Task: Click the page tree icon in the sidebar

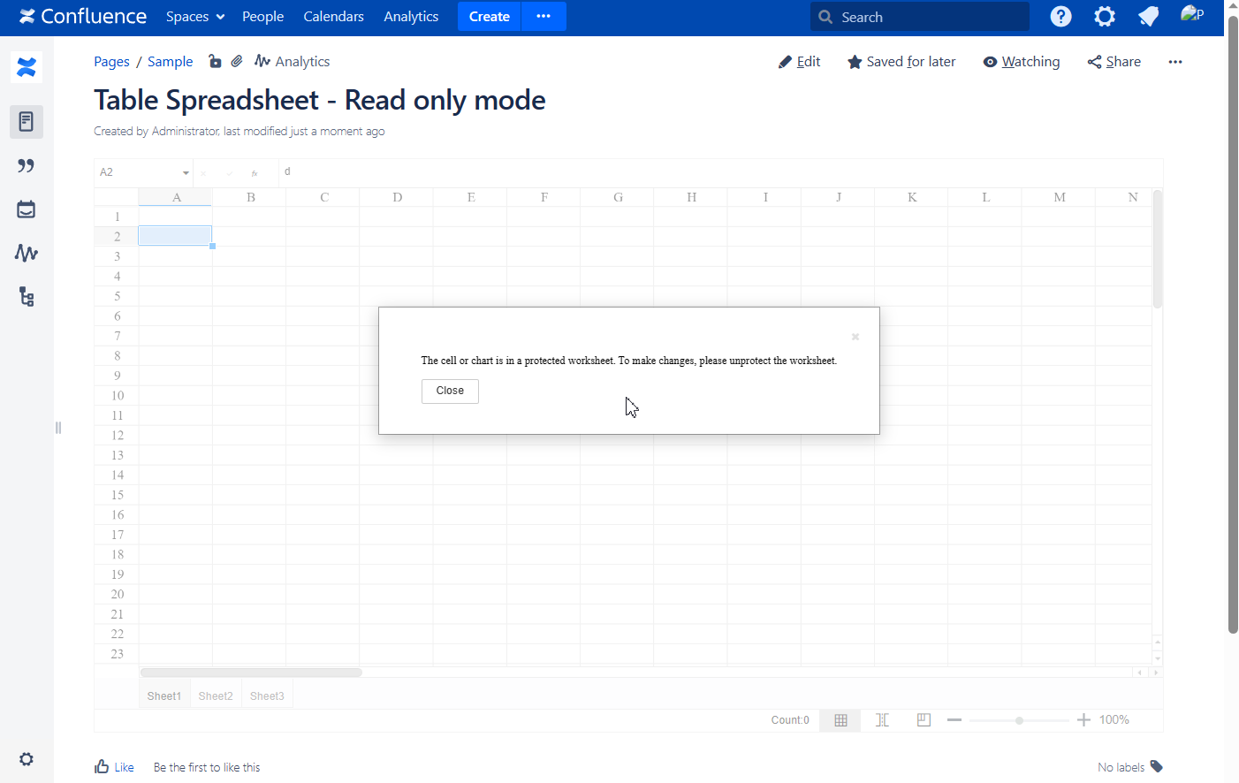Action: point(27,297)
